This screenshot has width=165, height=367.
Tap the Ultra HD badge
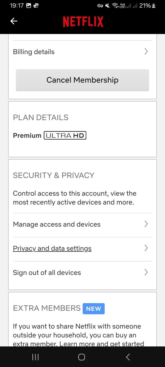(x=65, y=135)
